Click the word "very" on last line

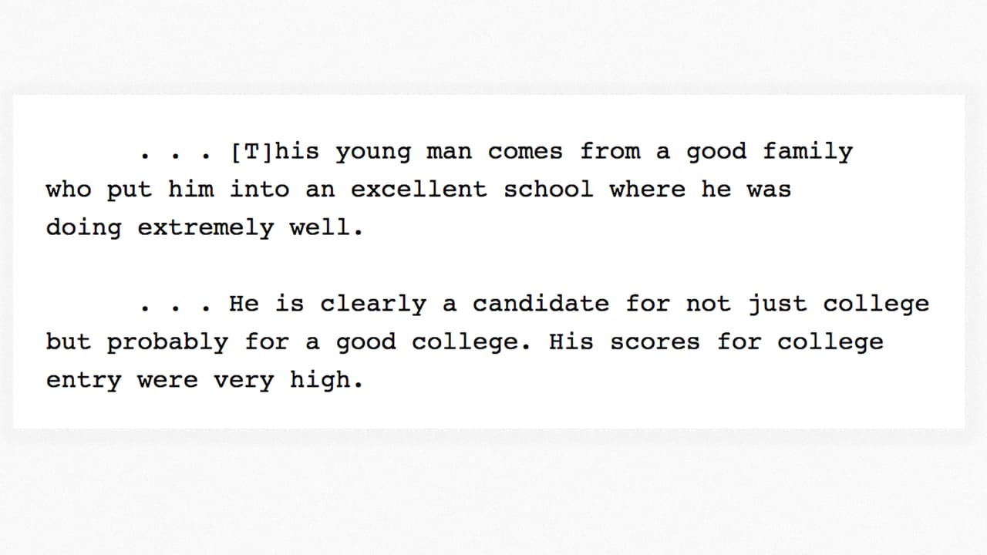coord(244,381)
